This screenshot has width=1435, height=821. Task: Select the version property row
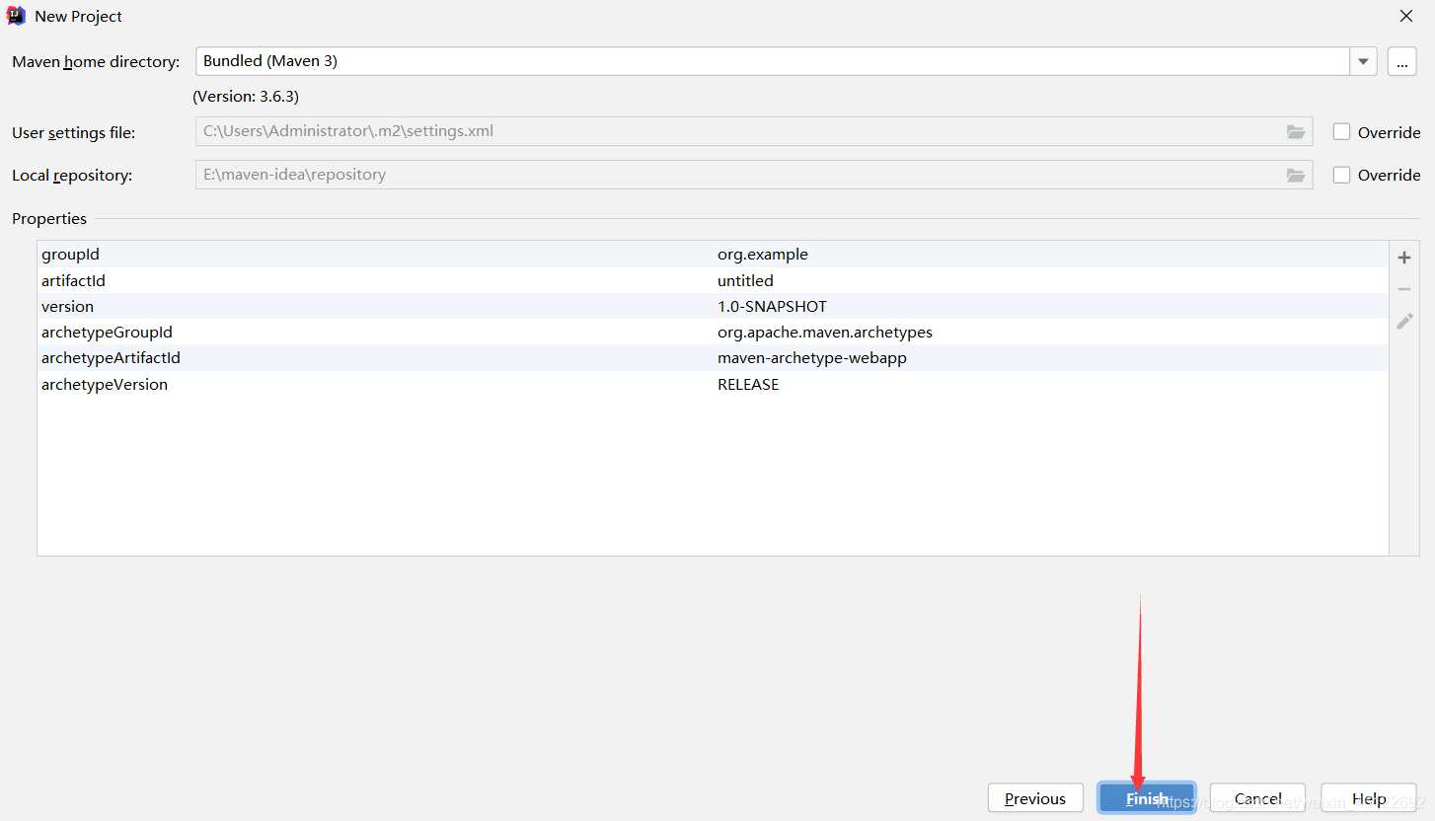pos(713,306)
